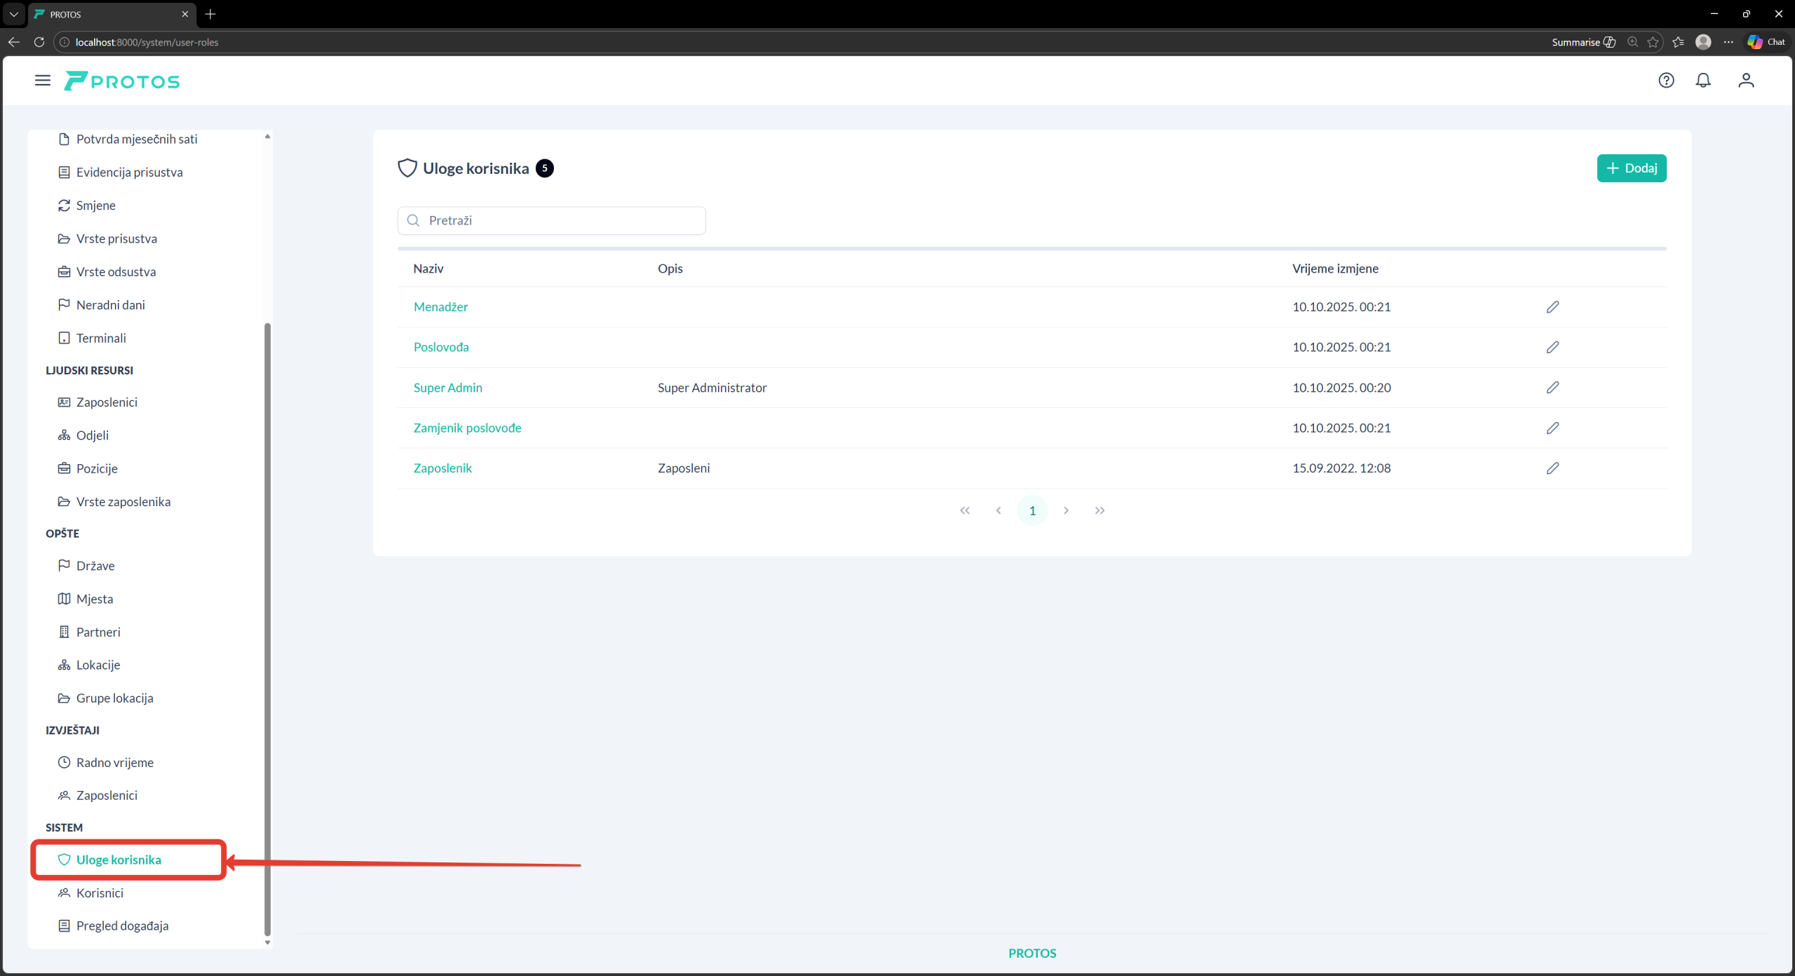
Task: Open the user profile icon
Action: (1746, 81)
